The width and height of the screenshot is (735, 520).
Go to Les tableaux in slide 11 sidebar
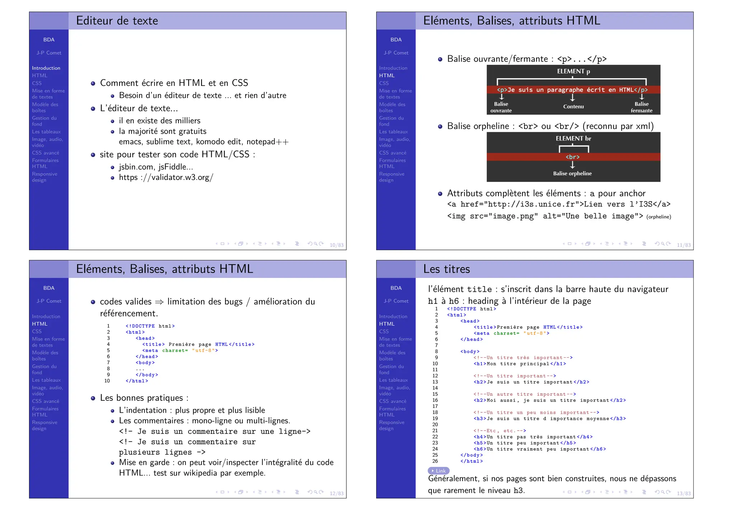[x=393, y=132]
